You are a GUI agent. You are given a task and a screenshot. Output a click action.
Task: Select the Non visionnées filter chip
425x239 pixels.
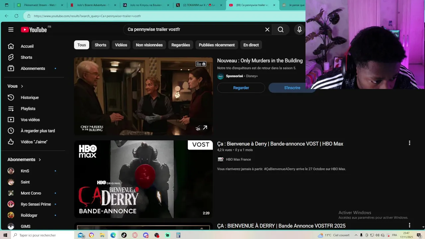tap(149, 45)
